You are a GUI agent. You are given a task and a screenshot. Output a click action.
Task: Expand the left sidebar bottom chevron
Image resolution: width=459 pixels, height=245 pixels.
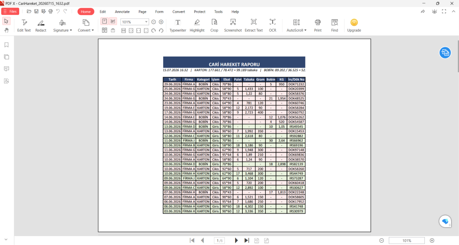(x=6, y=239)
